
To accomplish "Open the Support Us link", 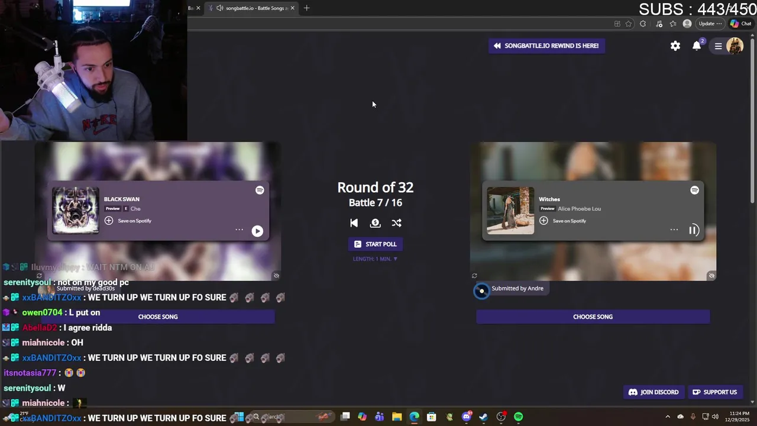I will pyautogui.click(x=714, y=392).
